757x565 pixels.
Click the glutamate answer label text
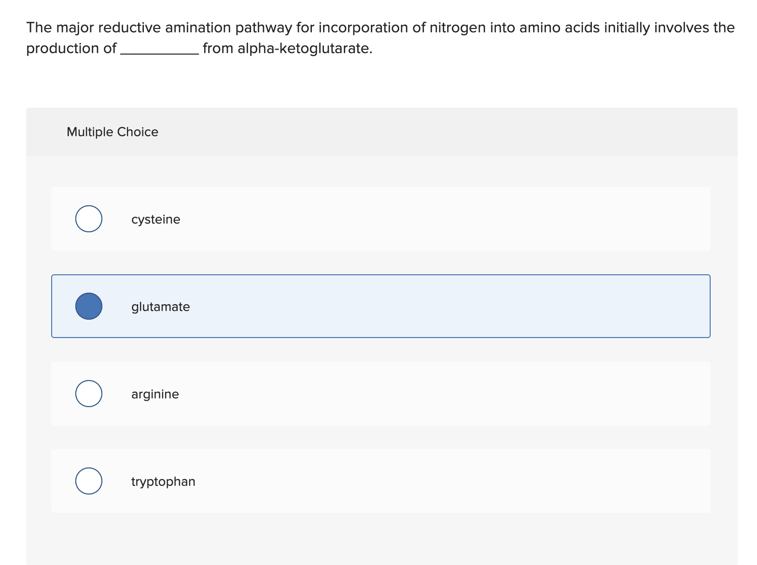point(160,306)
